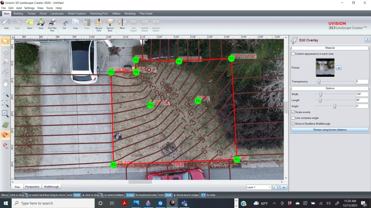Image resolution: width=371 pixels, height=208 pixels.
Task: Click the Undo icon in the toolbar
Action: (x=6, y=22)
